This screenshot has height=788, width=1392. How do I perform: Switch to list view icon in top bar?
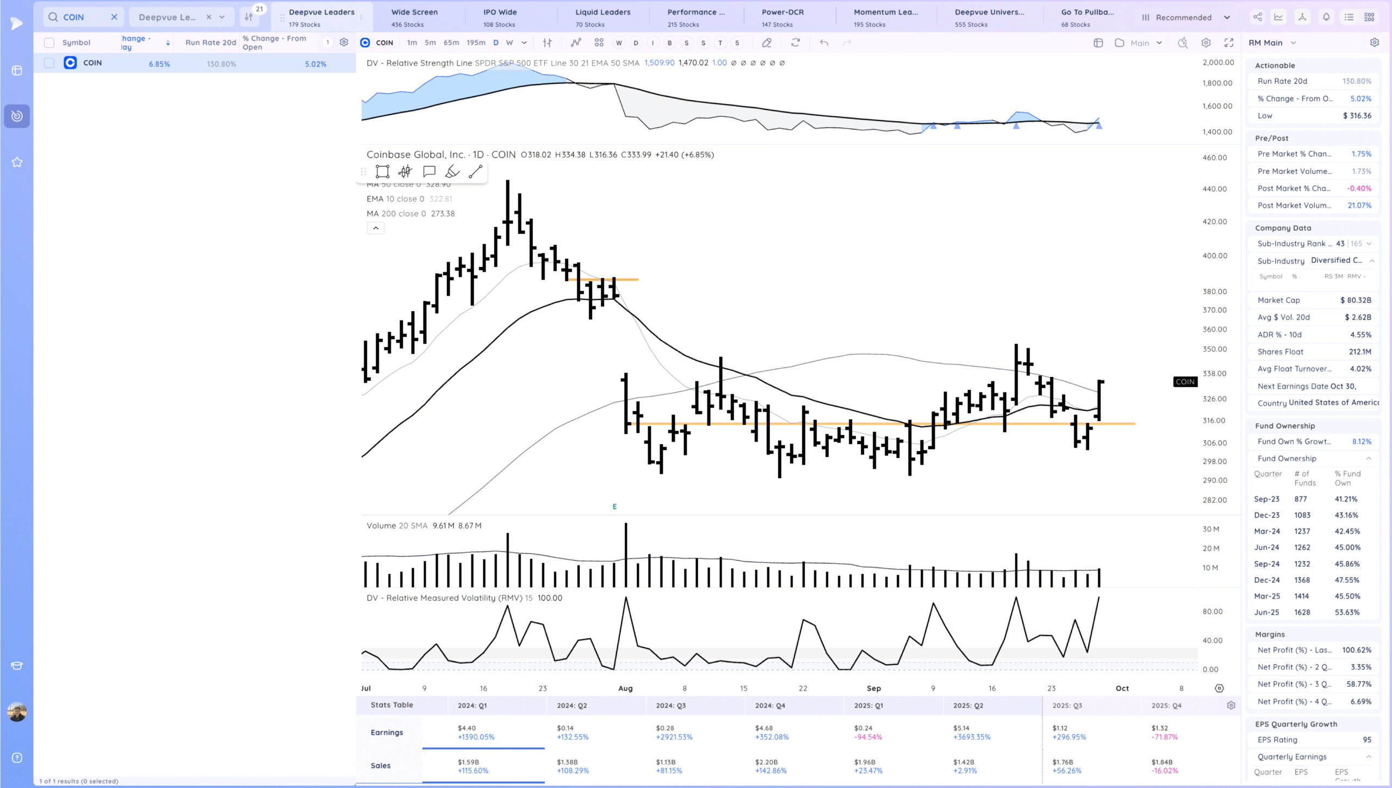click(x=1349, y=17)
